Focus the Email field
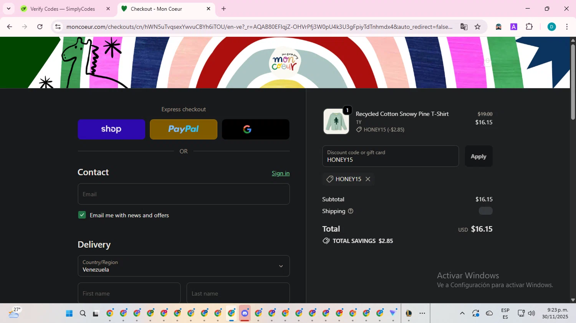576x323 pixels. (184, 194)
